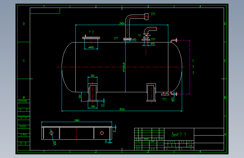Select the ø1500x8 vertical diameter label

(124, 67)
